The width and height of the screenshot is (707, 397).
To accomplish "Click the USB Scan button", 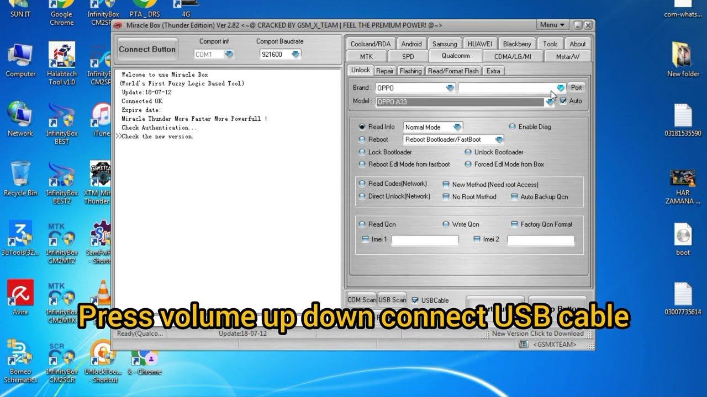I will click(392, 300).
